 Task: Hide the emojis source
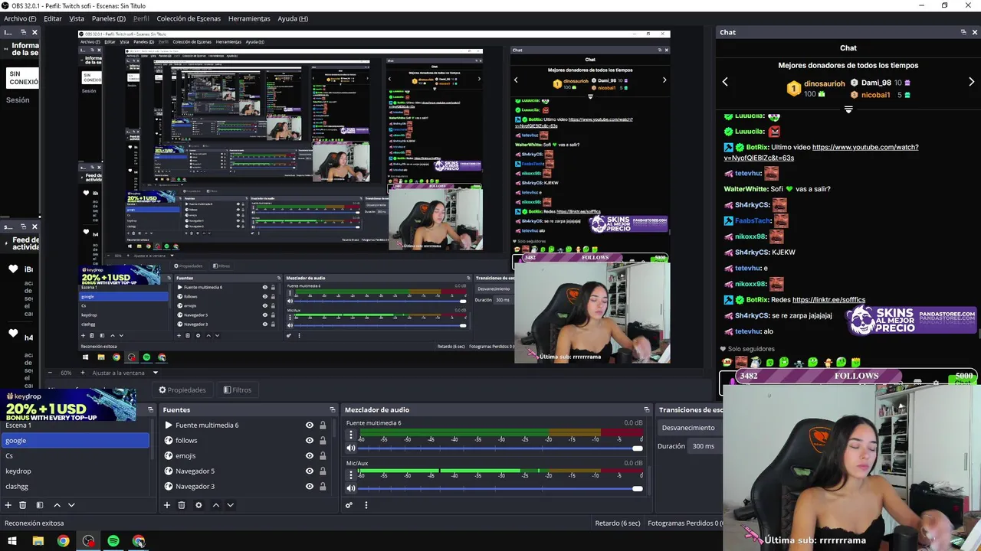coord(310,456)
